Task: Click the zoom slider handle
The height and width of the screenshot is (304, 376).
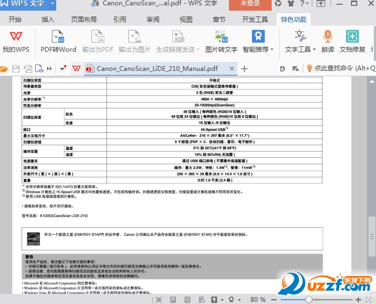Action: pyautogui.click(x=309, y=299)
